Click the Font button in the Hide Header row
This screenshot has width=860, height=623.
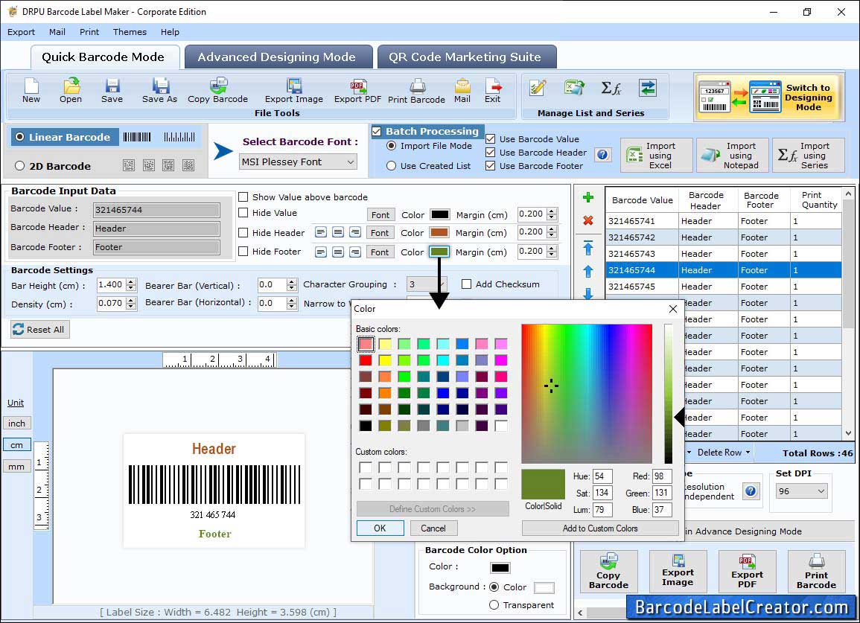pyautogui.click(x=380, y=232)
